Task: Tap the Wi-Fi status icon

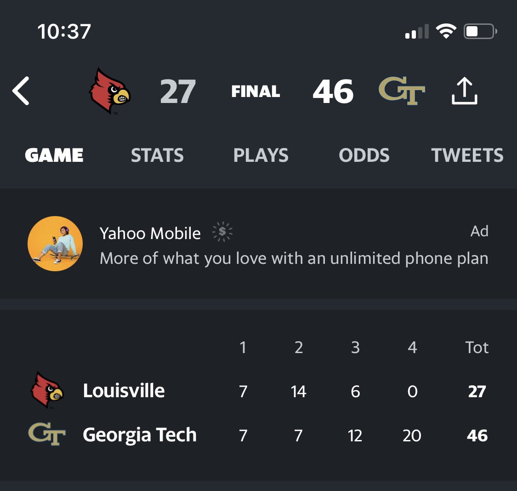Action: [x=446, y=32]
